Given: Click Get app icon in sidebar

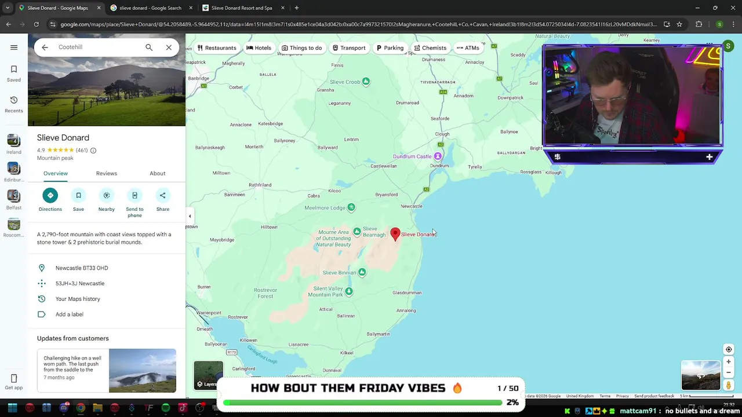Looking at the screenshot, I should click(x=14, y=382).
